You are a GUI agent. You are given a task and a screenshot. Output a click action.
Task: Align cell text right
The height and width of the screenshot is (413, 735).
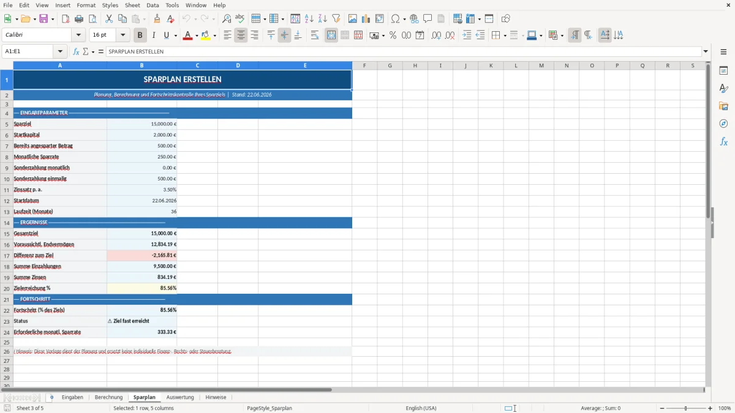coord(254,35)
